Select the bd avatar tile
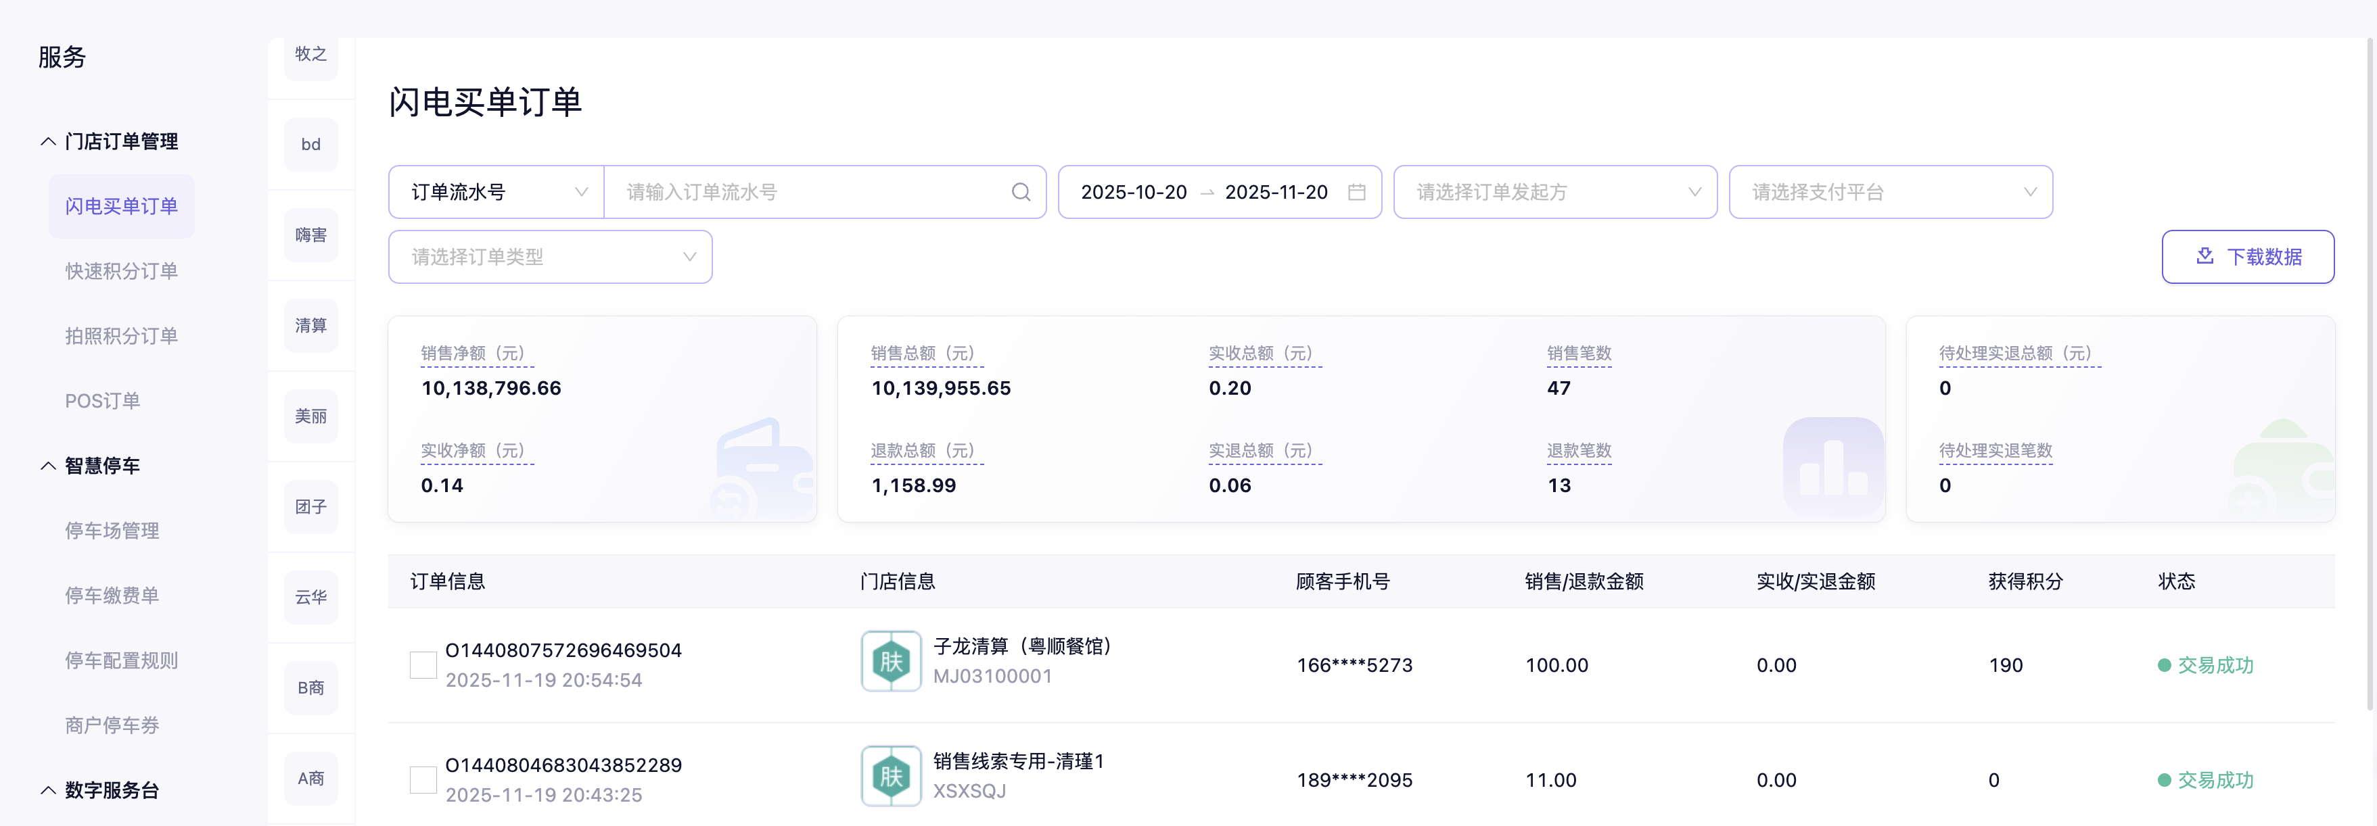The height and width of the screenshot is (826, 2377). coord(311,145)
